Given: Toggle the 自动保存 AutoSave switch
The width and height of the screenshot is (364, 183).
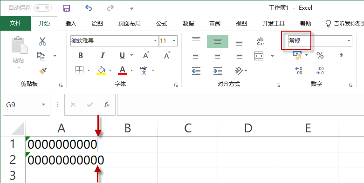Looking at the screenshot, I should click(x=43, y=8).
